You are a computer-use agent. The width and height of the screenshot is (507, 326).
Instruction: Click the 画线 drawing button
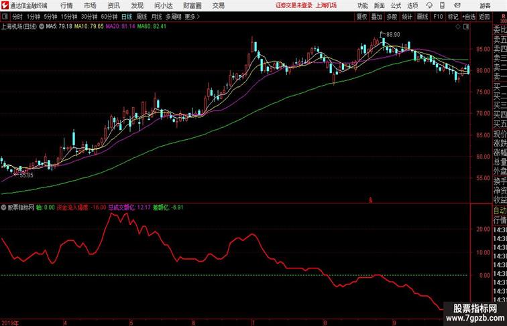(x=422, y=17)
